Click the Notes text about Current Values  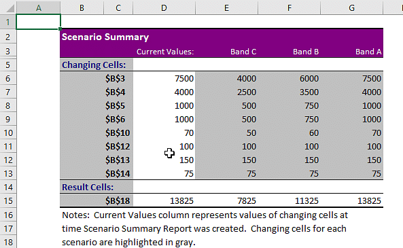(205, 228)
